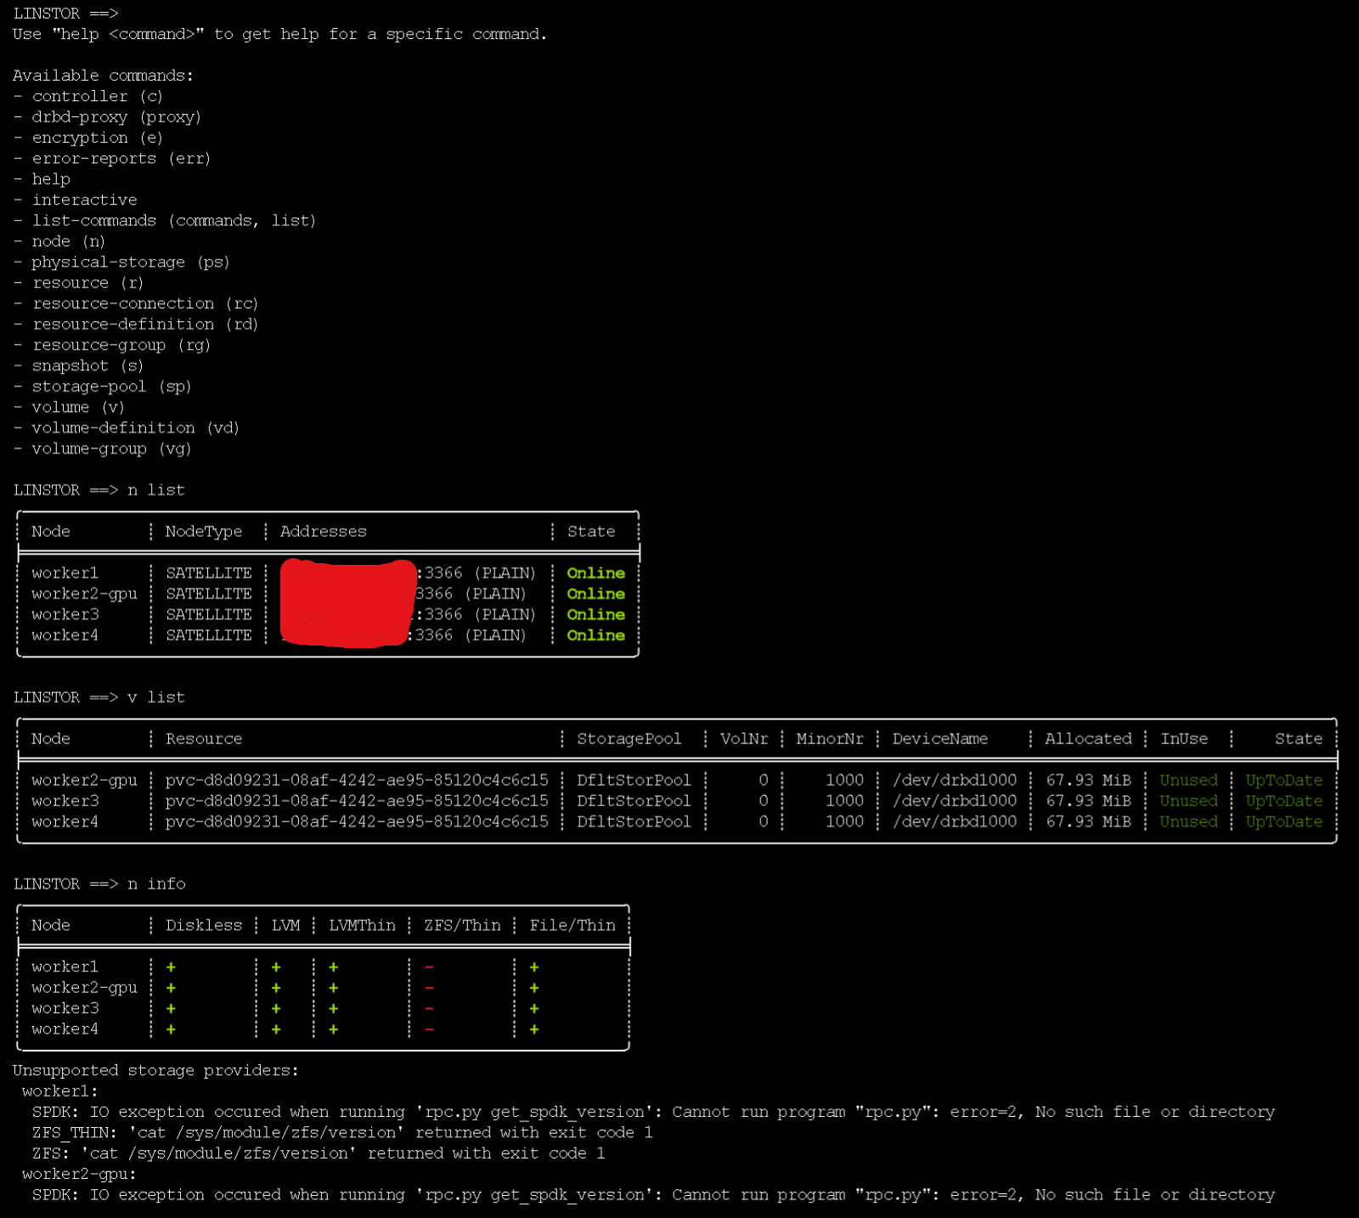The height and width of the screenshot is (1218, 1359).
Task: Expand the worker2-gpu unsupported providers section
Action: point(79,1174)
